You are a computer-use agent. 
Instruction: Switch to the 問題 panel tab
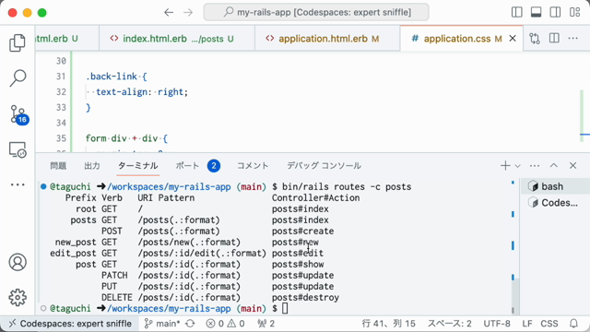[x=58, y=166]
